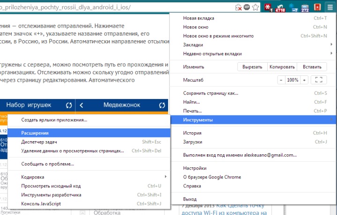337x215 pixels.
Task: Click Удаление данных о просмотренных страницах...
Action: point(89,150)
